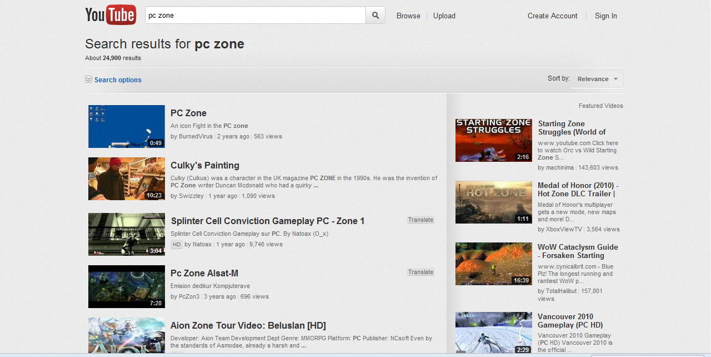Click the WoW Cataclysm Guide thumbnail
This screenshot has width=711, height=357.
493,264
